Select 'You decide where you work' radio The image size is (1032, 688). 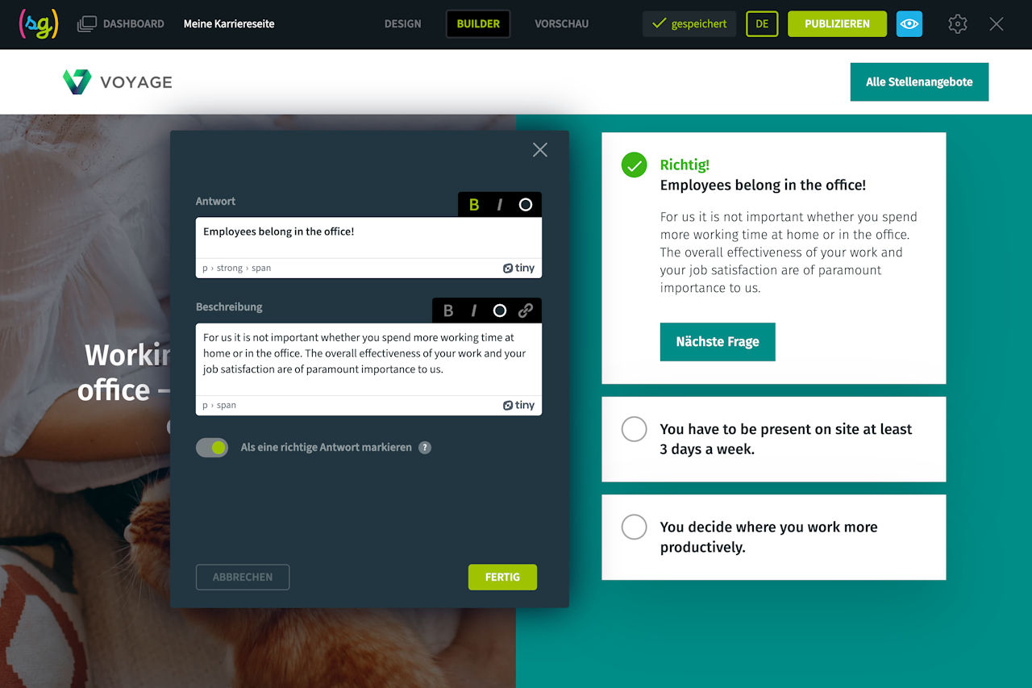(x=635, y=527)
